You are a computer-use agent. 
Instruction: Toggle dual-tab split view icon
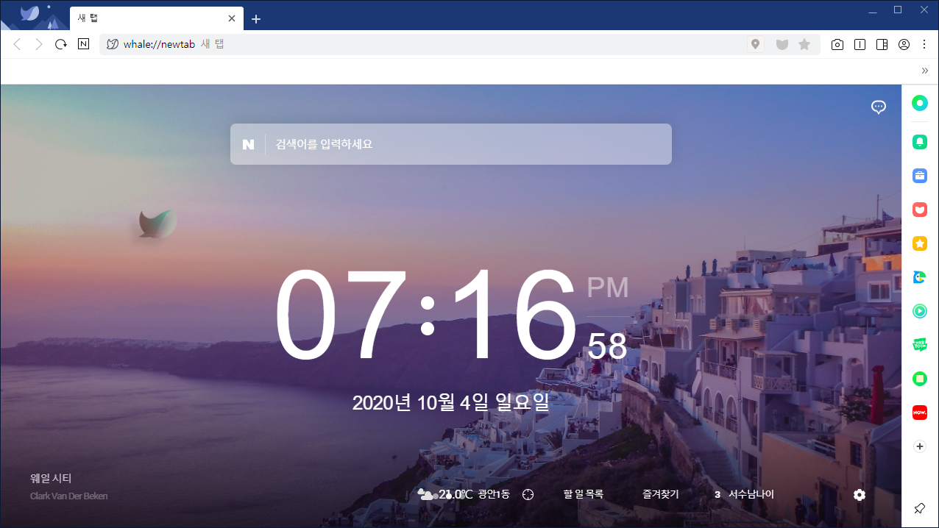point(860,45)
